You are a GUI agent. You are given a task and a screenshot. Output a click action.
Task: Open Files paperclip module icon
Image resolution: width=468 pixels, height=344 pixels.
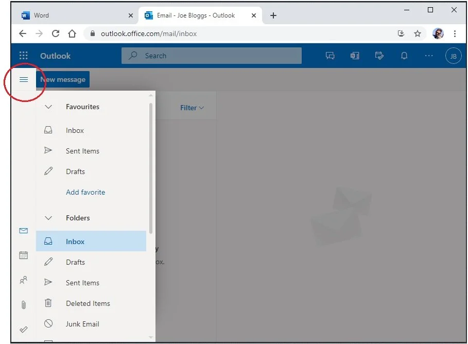24,305
